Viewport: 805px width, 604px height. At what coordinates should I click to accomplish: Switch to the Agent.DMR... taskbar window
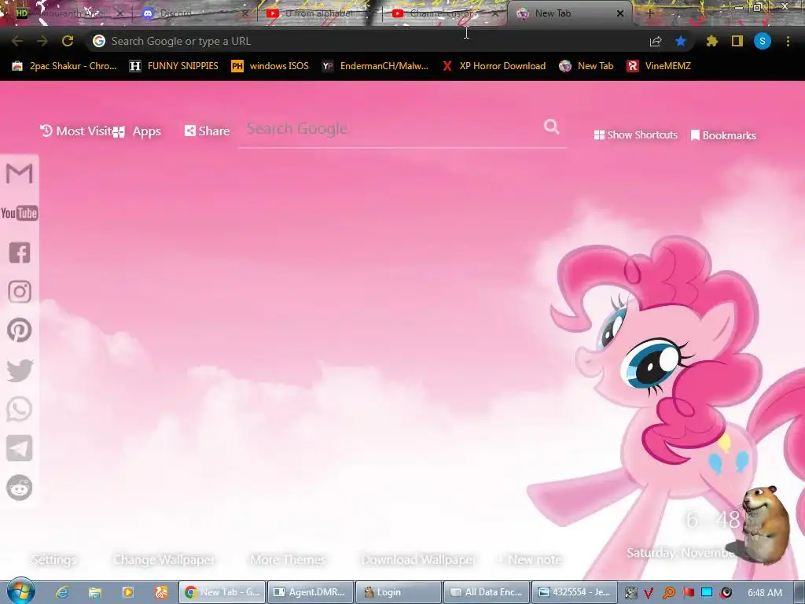click(x=311, y=592)
